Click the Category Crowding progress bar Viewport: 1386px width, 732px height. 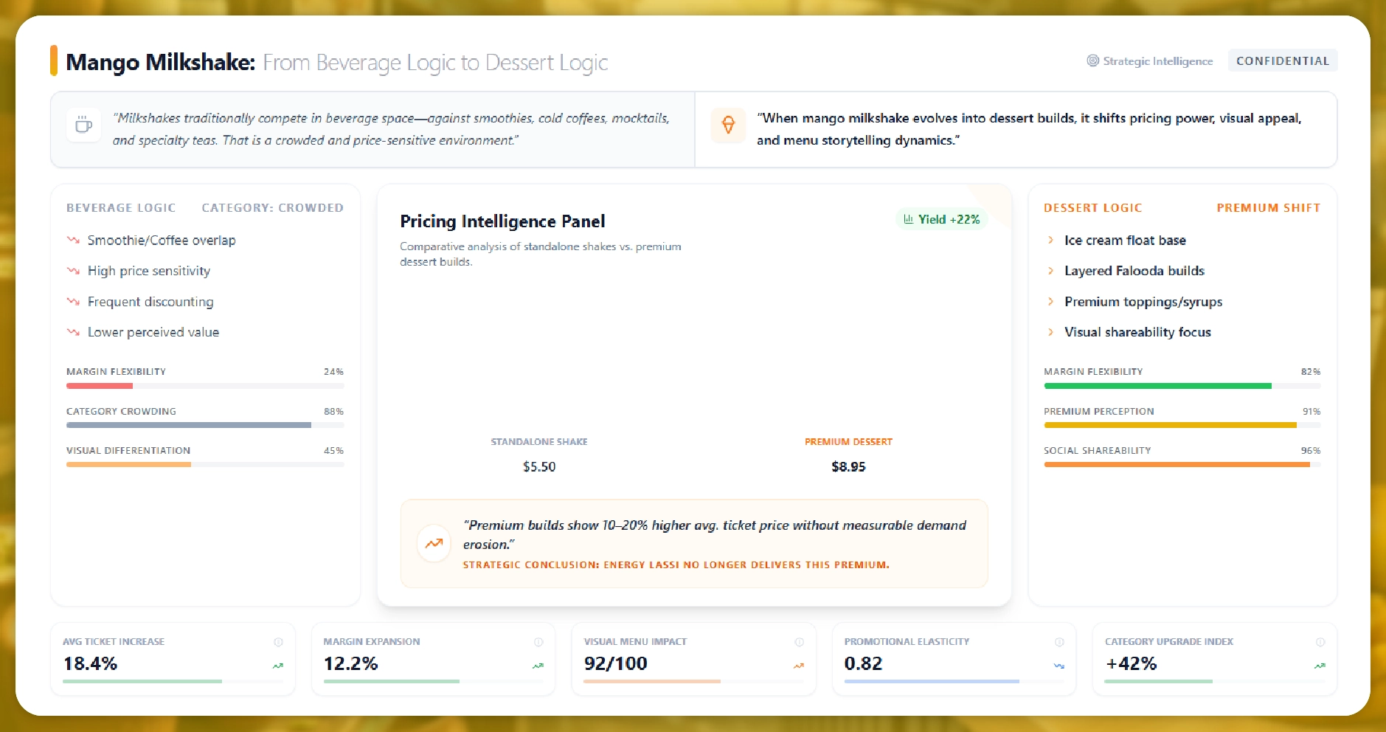click(x=205, y=425)
